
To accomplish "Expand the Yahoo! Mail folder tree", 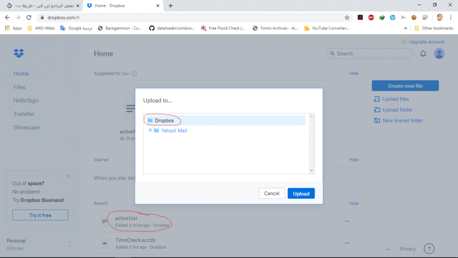I will [x=150, y=131].
